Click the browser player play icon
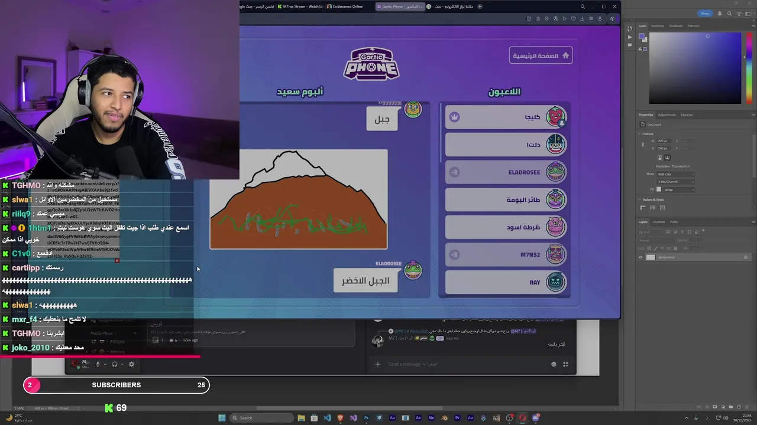 (x=564, y=19)
